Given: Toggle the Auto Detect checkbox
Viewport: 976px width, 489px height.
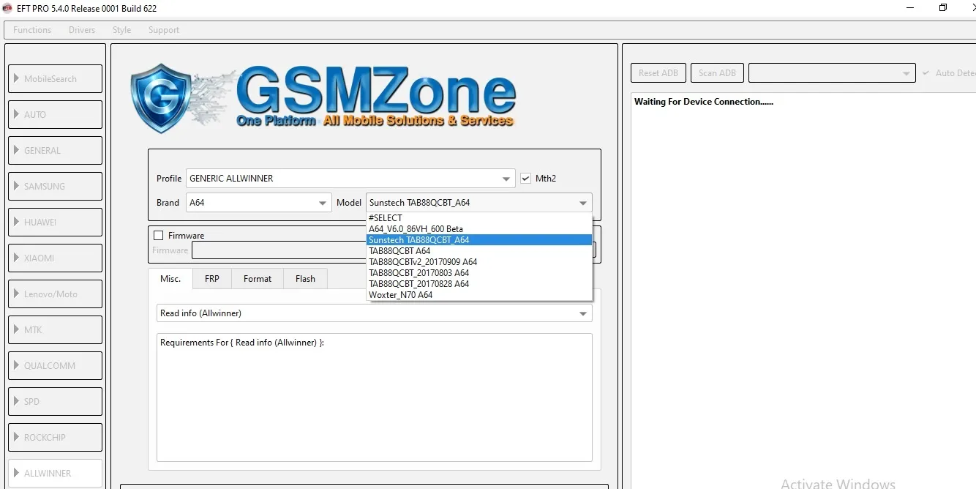Looking at the screenshot, I should point(926,73).
